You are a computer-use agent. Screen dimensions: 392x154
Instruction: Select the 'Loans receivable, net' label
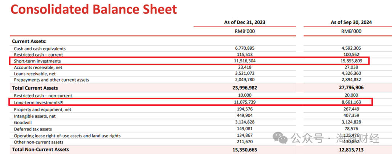point(35,74)
